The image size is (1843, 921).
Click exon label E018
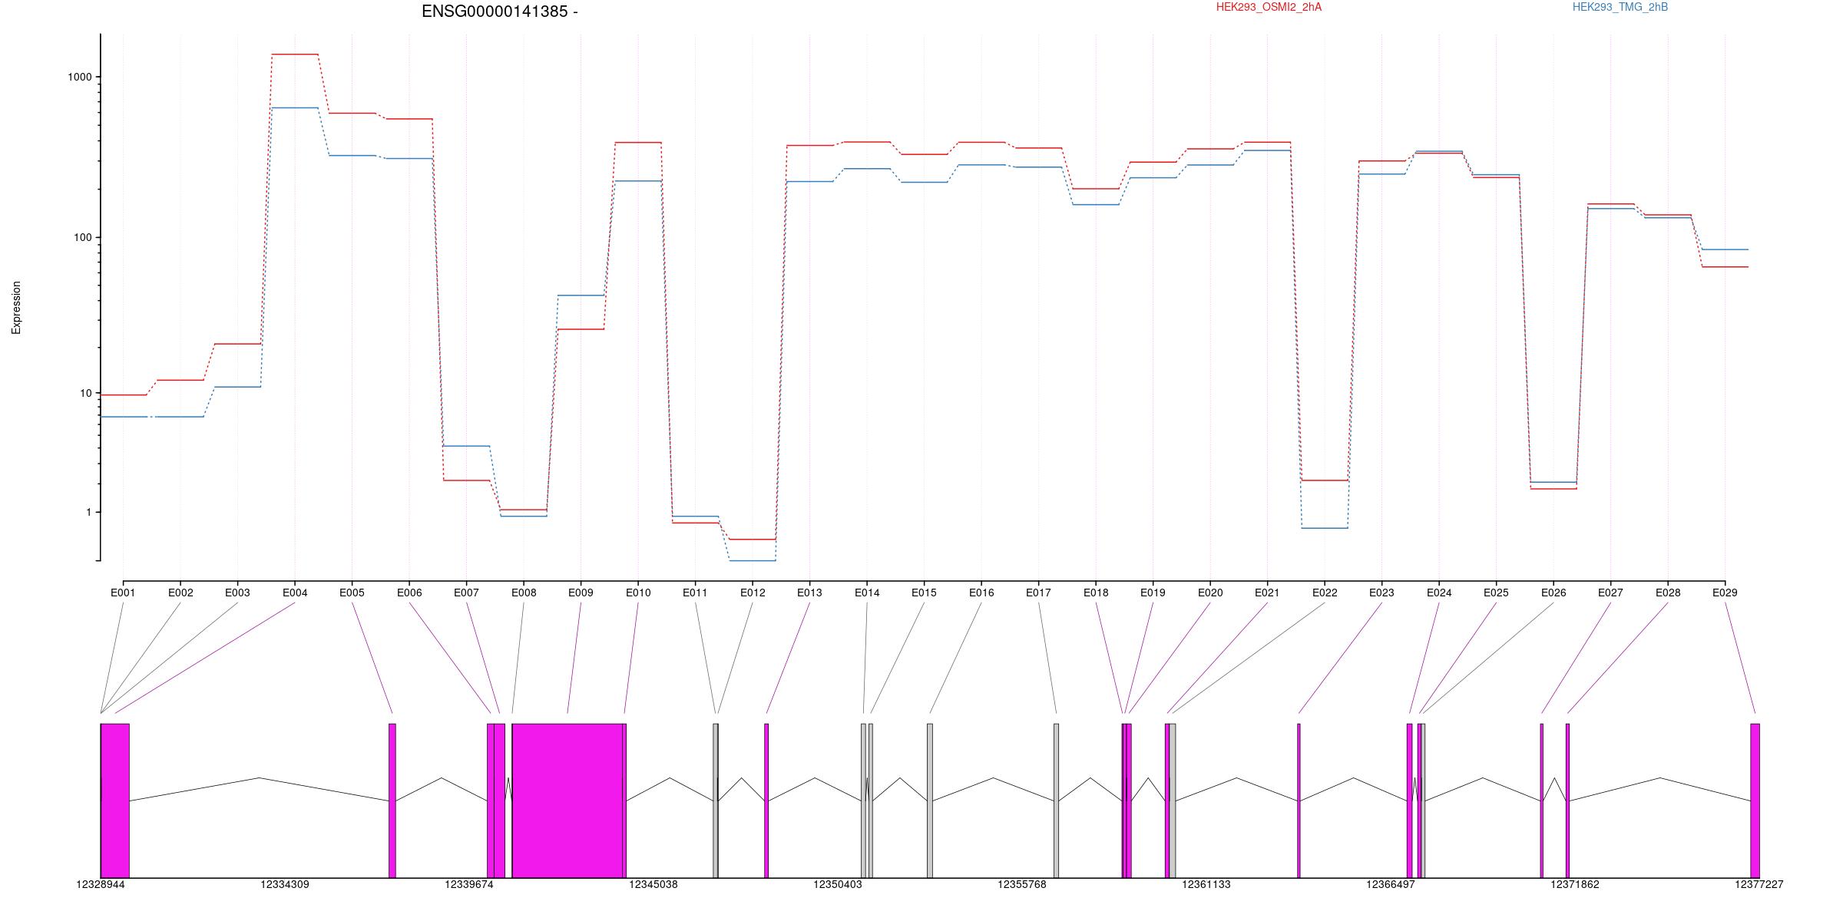[x=1096, y=593]
